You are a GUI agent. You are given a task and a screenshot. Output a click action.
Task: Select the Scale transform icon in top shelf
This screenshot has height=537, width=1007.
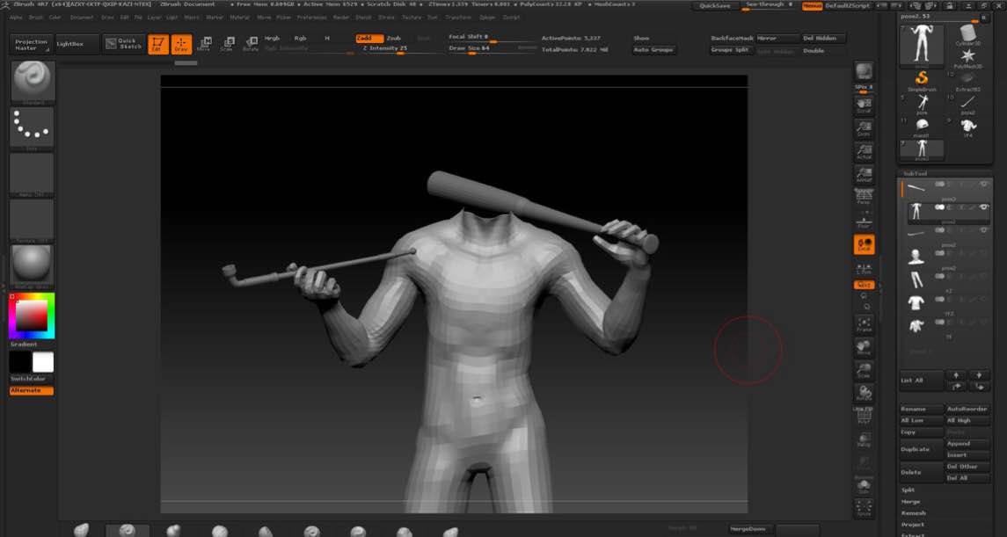click(228, 44)
